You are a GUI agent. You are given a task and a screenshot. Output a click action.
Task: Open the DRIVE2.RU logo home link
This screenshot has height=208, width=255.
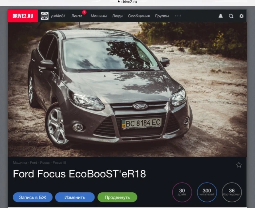[x=23, y=16]
